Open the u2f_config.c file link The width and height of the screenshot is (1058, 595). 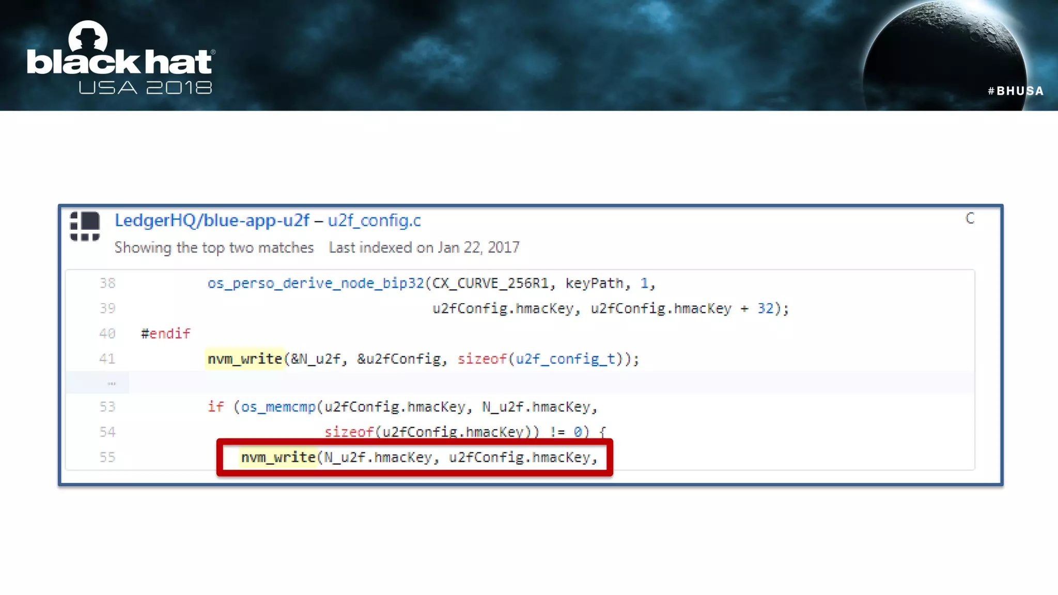(374, 221)
